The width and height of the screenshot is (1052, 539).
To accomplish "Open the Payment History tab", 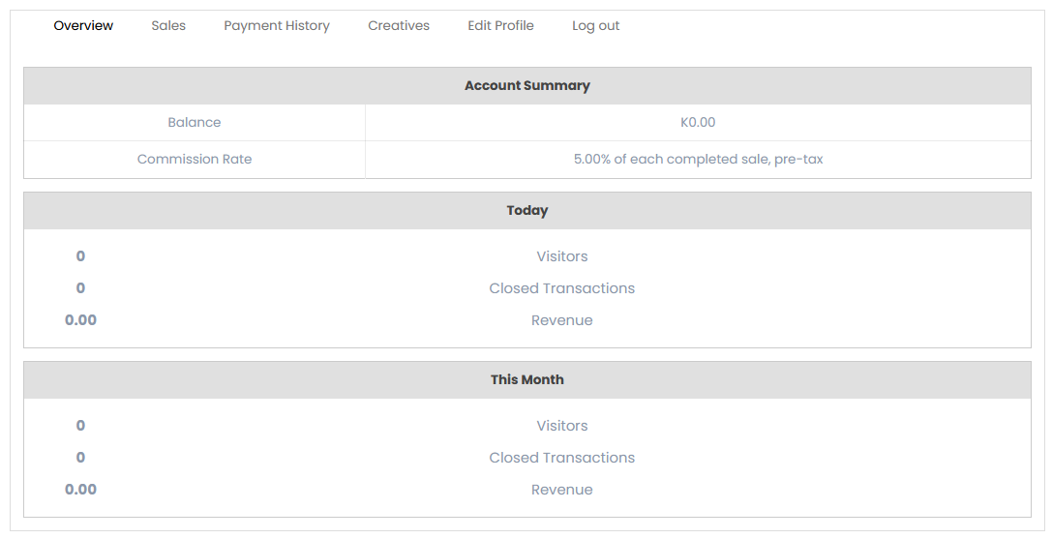I will [277, 26].
